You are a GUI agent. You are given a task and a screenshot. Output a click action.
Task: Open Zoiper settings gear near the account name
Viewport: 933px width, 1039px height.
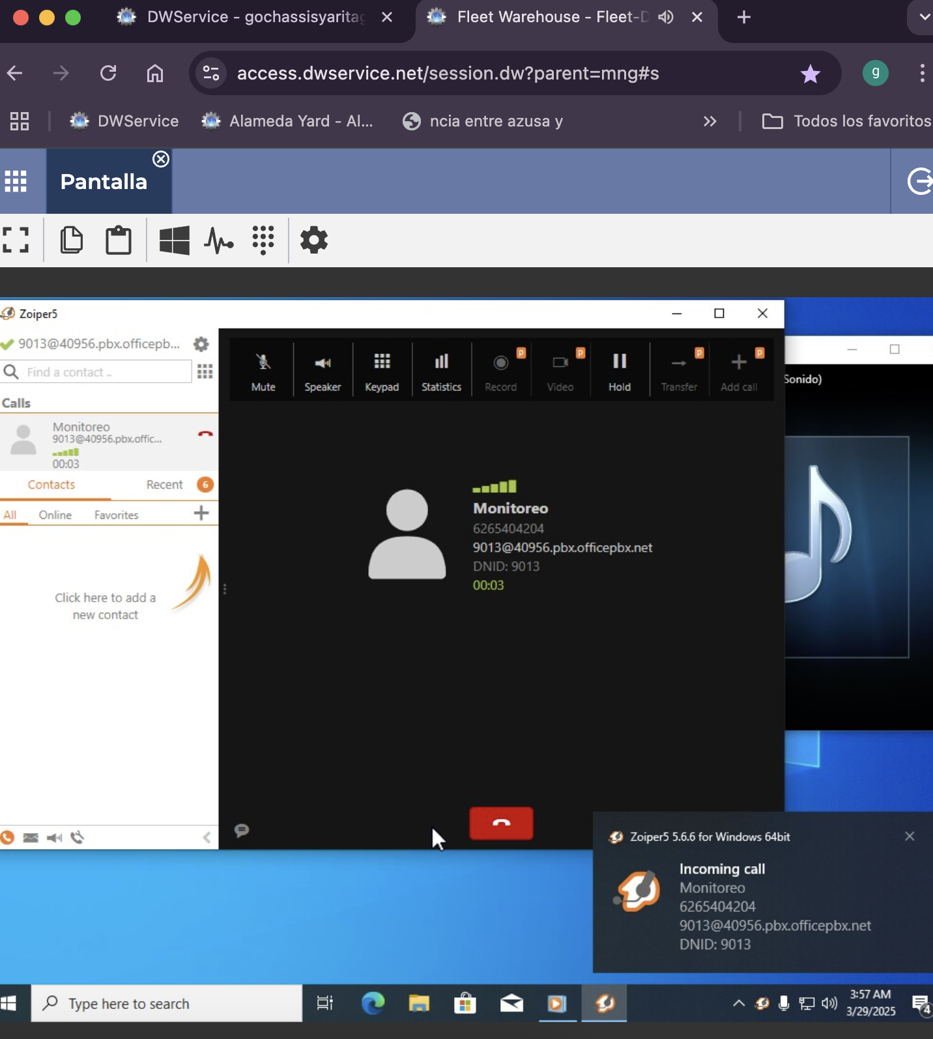[x=201, y=344]
